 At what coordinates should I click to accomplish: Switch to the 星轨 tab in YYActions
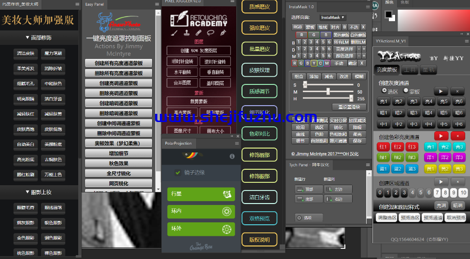[428, 70]
